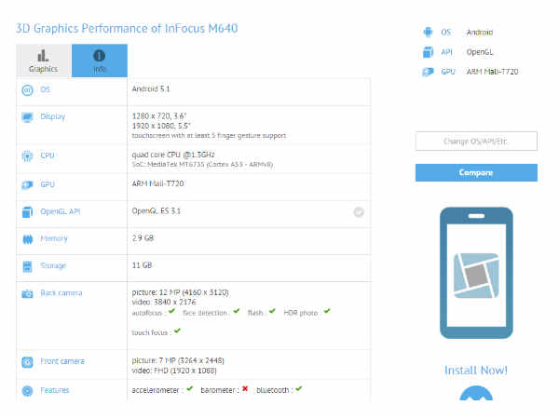Click the ARM Mali-T720 value in sidebar

click(492, 72)
